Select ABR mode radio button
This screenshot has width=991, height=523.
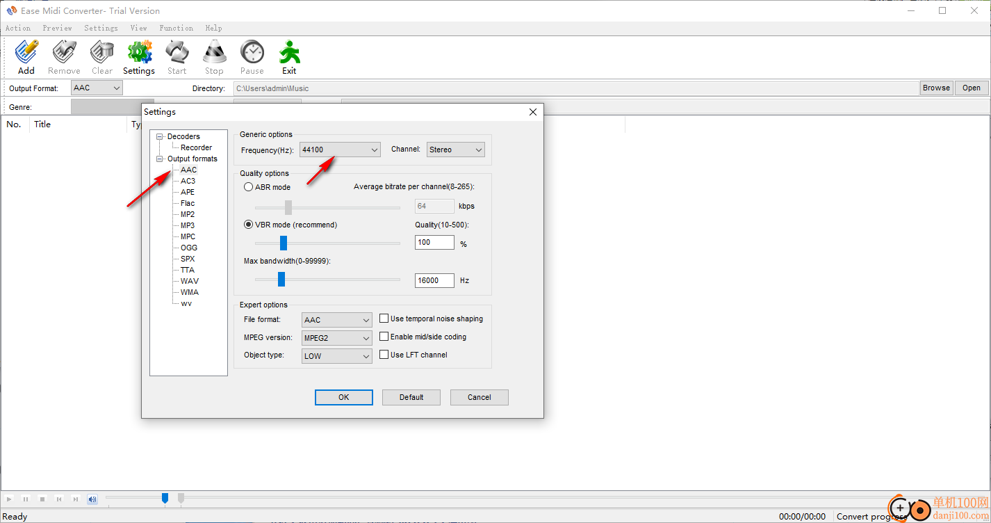pos(248,187)
